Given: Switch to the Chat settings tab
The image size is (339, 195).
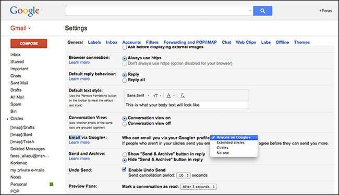Looking at the screenshot, I should point(226,42).
